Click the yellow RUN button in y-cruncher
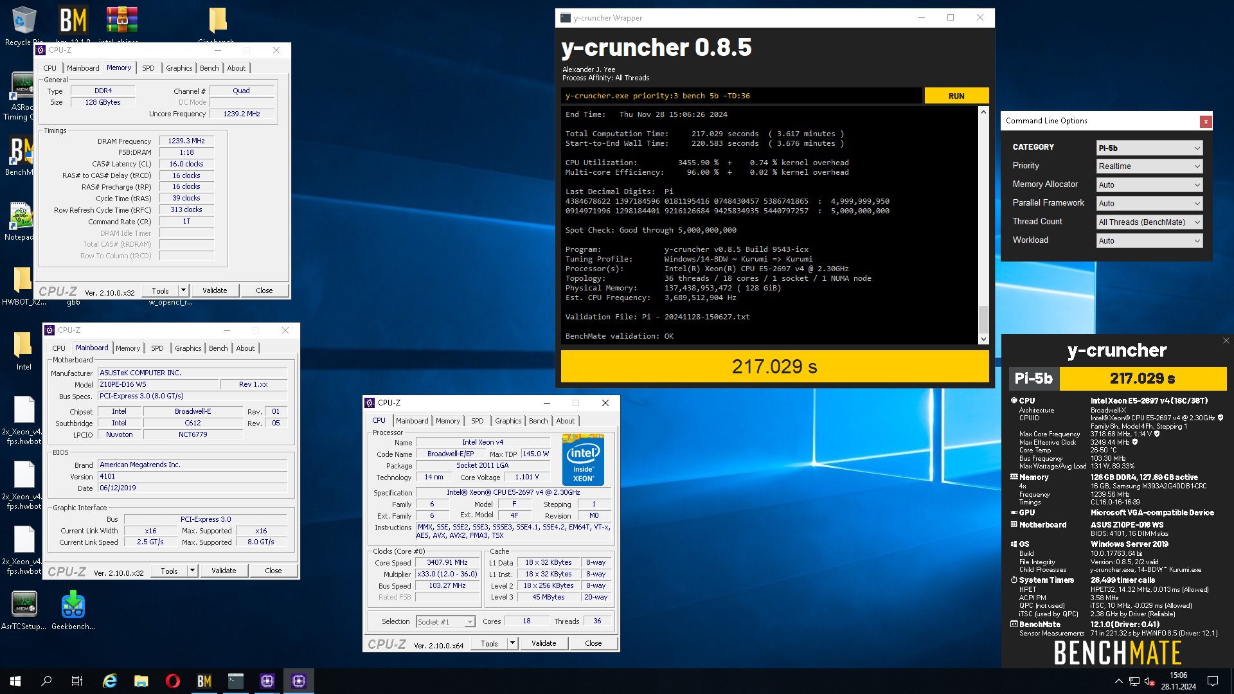The width and height of the screenshot is (1234, 694). coord(956,96)
